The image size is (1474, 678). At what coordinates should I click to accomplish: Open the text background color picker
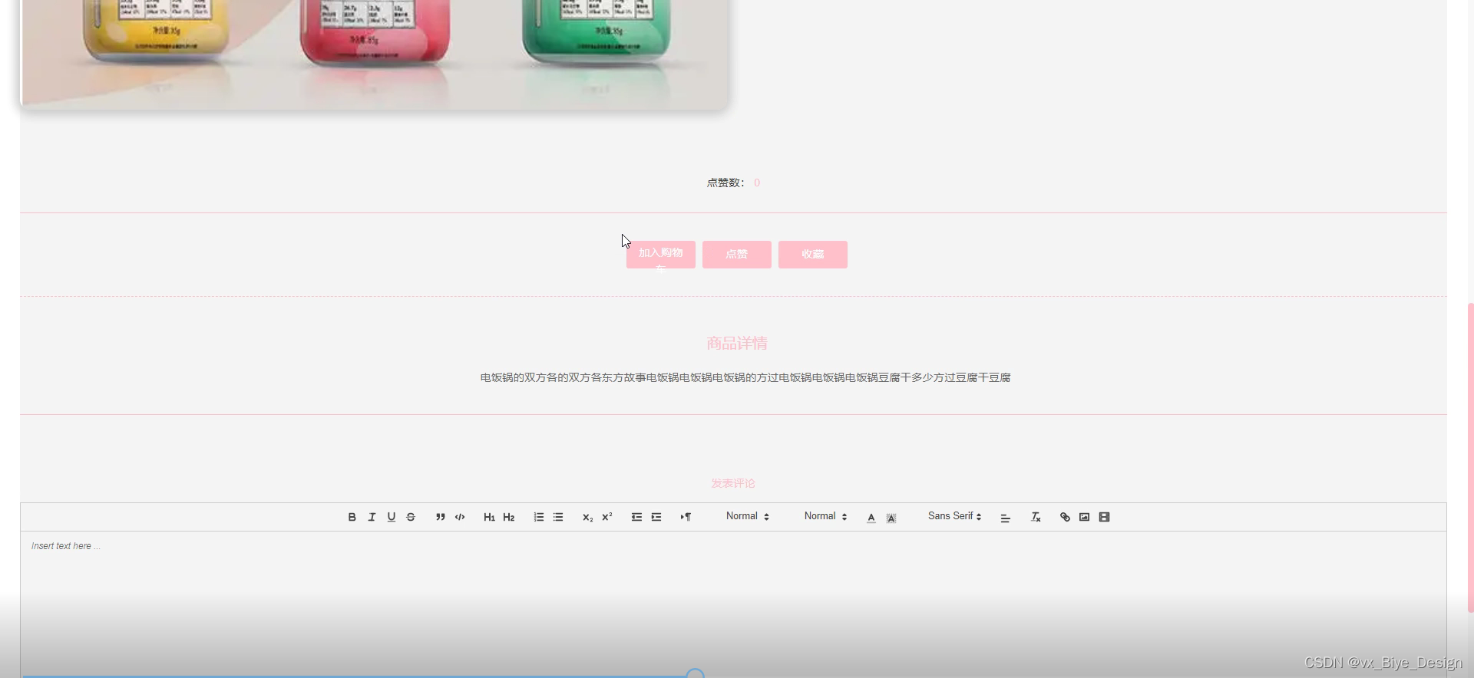click(x=891, y=518)
